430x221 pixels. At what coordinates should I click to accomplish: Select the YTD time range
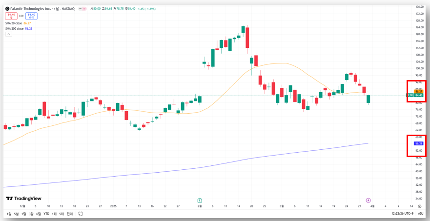coord(46,214)
